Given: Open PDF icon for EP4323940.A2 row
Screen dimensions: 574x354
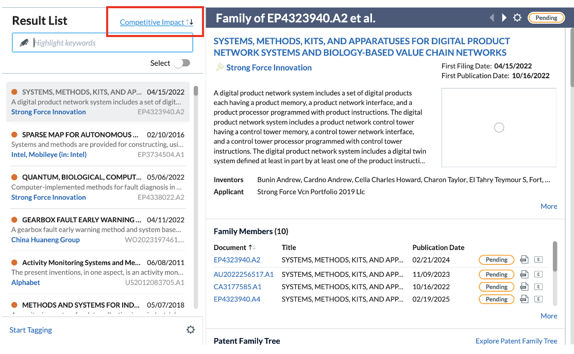Looking at the screenshot, I should (x=524, y=260).
